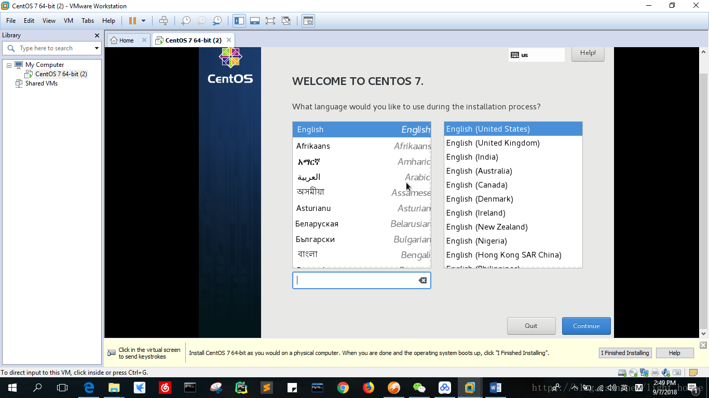
Task: Choose English (Nigeria) locale
Action: coord(513,241)
